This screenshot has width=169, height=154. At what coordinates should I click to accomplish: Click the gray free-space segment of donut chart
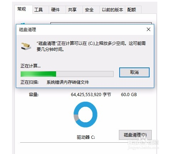click(76, 118)
